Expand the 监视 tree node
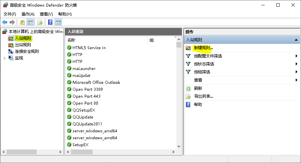The image size is (301, 163). [4, 58]
